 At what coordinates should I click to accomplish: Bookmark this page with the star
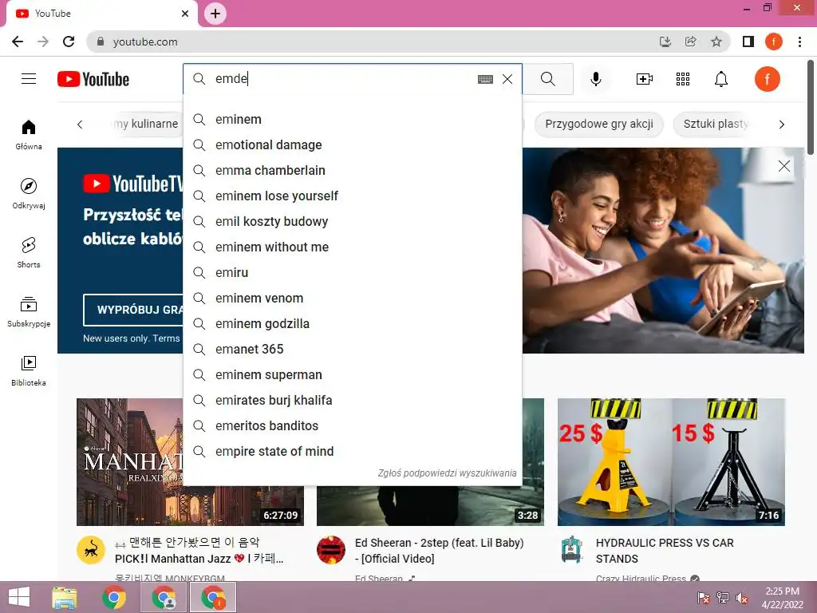[716, 42]
